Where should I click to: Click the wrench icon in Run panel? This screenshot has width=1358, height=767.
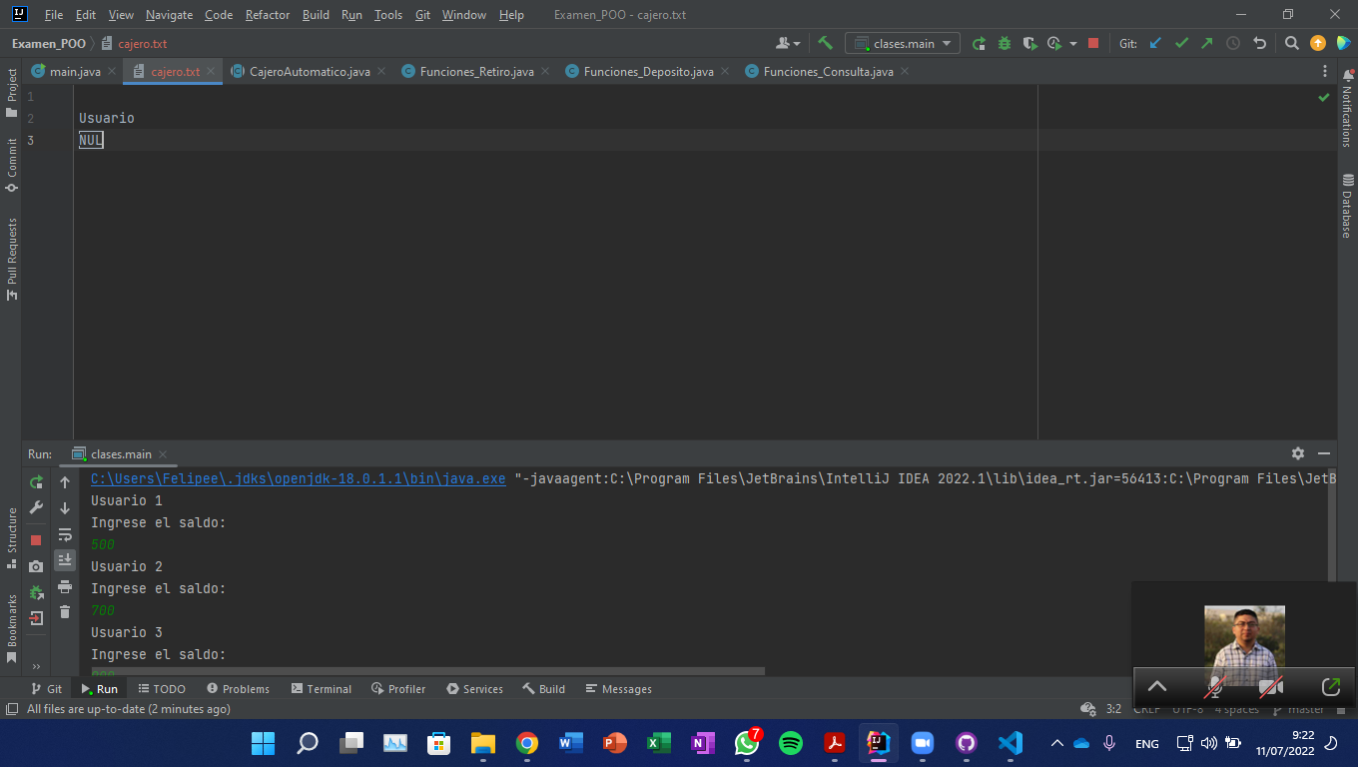click(x=36, y=507)
